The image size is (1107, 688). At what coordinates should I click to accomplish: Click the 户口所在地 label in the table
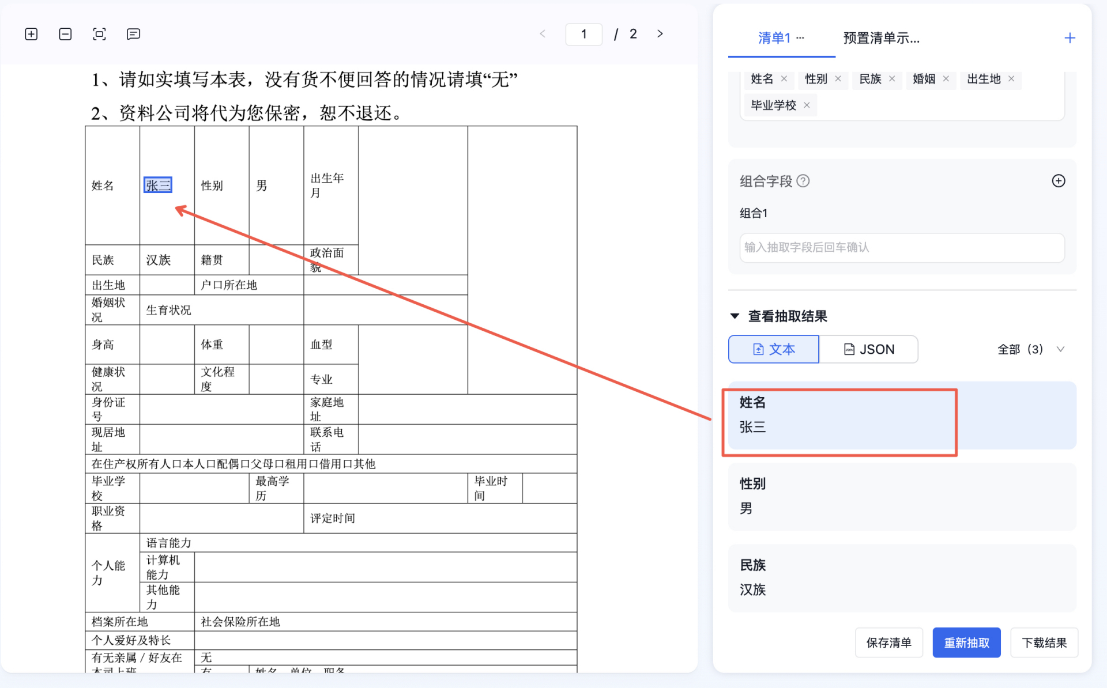click(229, 285)
